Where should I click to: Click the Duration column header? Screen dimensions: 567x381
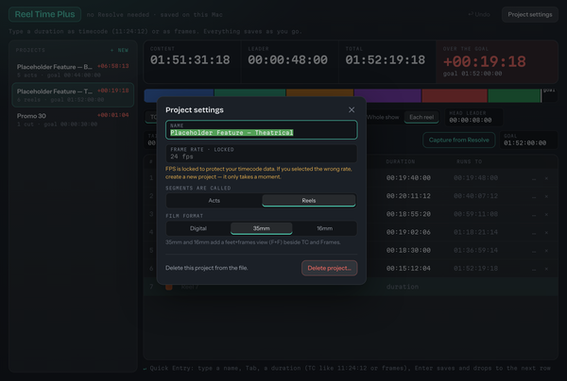click(401, 161)
